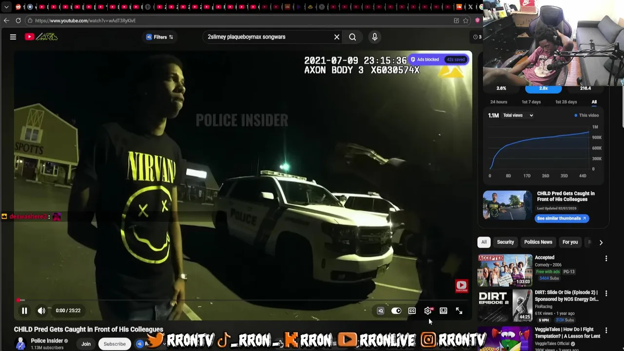Show more chips with the right arrow

[601, 242]
